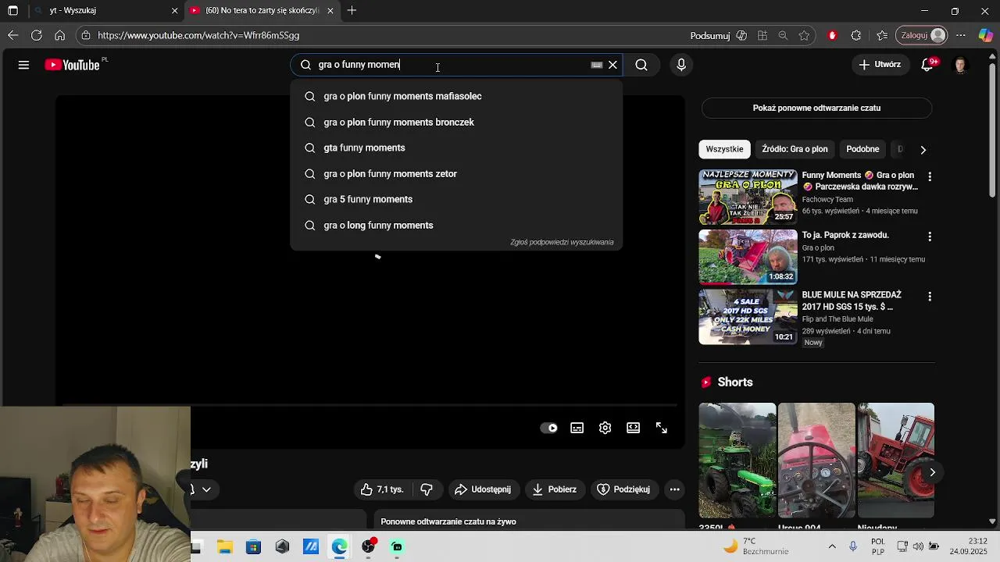The height and width of the screenshot is (562, 1000).
Task: Open Microsoft Store from taskbar
Action: coord(253,547)
